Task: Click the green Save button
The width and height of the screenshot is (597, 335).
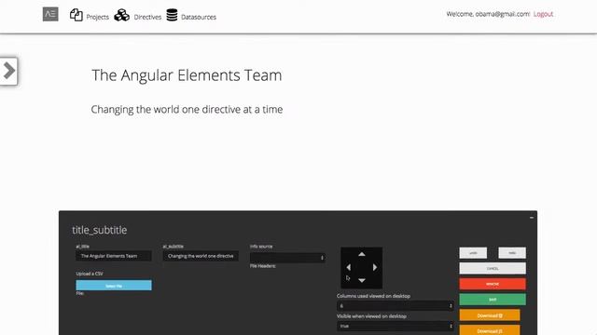Action: [x=493, y=300]
